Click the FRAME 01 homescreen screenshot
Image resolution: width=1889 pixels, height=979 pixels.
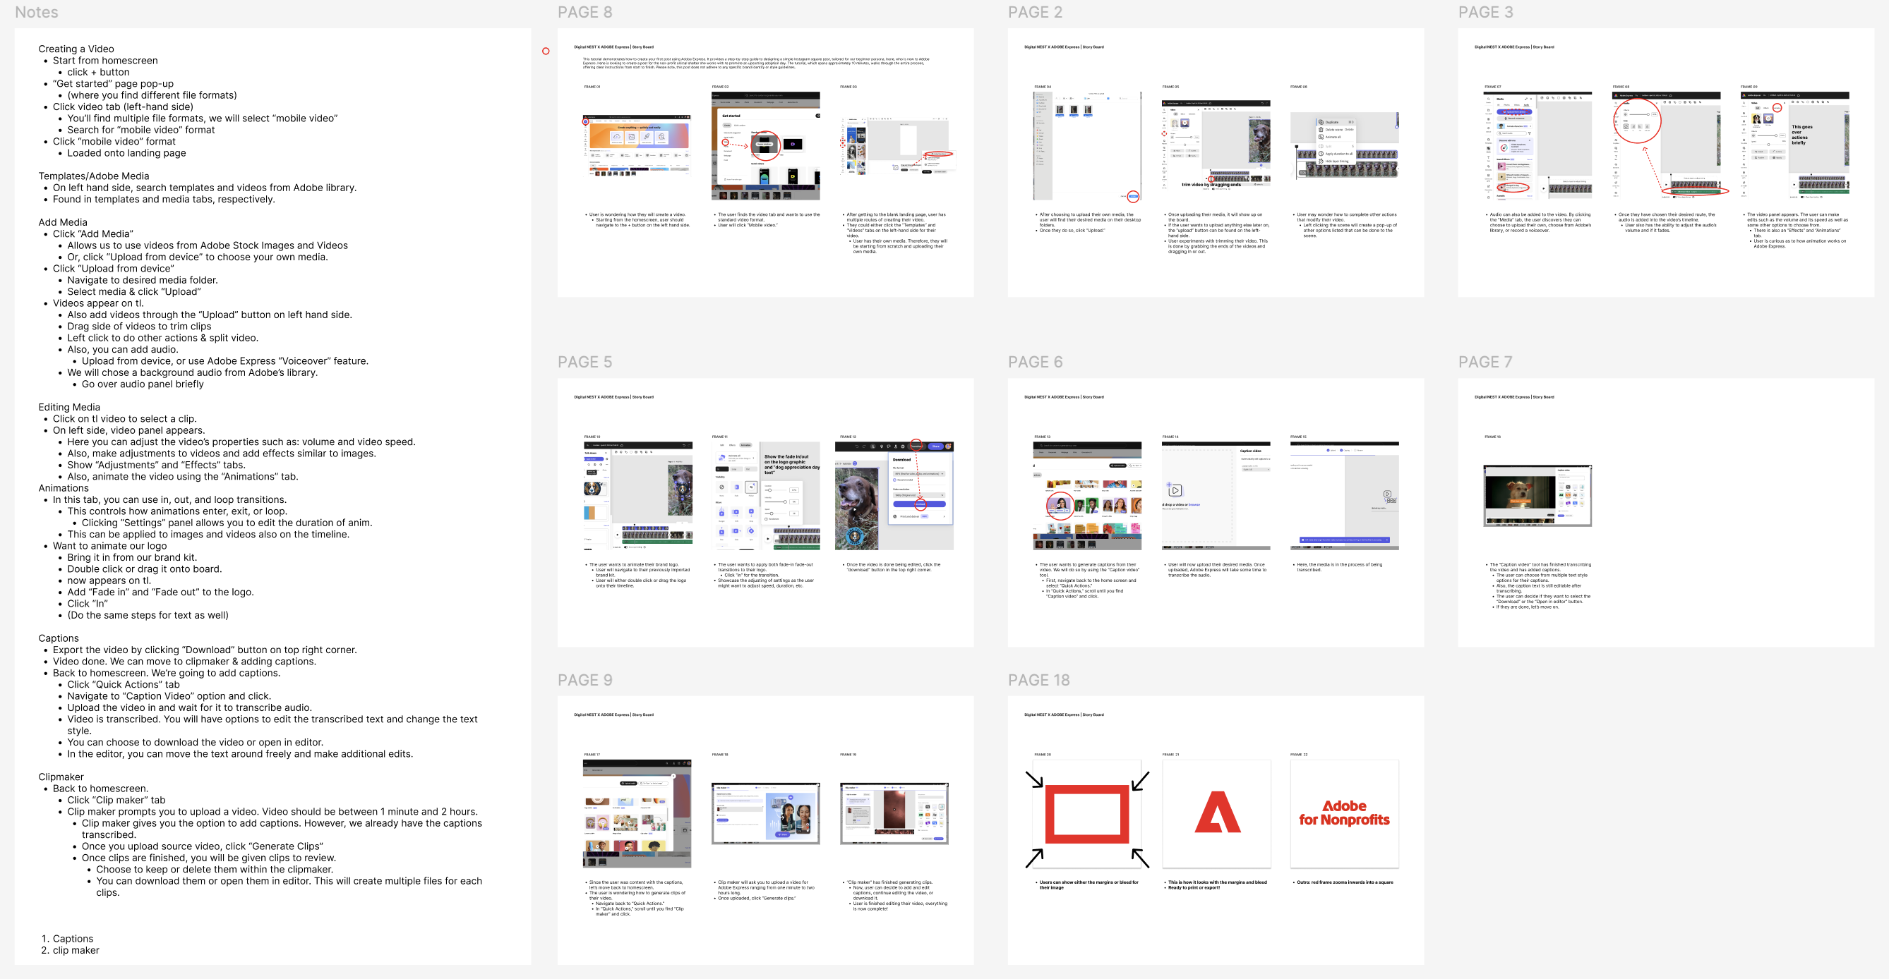637,145
